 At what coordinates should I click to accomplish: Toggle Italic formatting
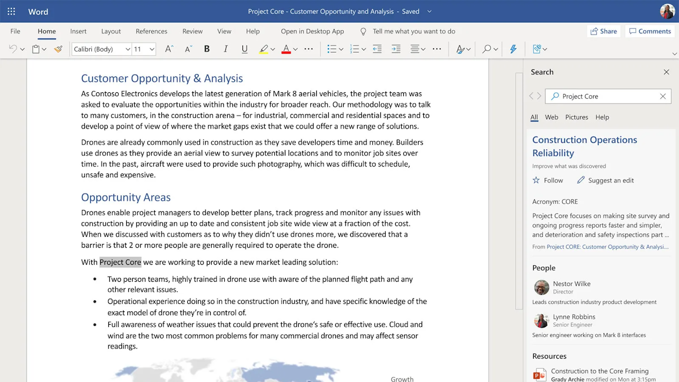click(225, 49)
